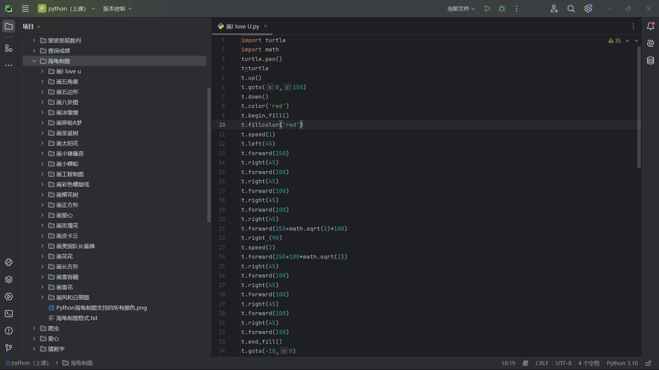Click the UTF-8 encoding status button
The height and width of the screenshot is (370, 659).
pos(563,363)
